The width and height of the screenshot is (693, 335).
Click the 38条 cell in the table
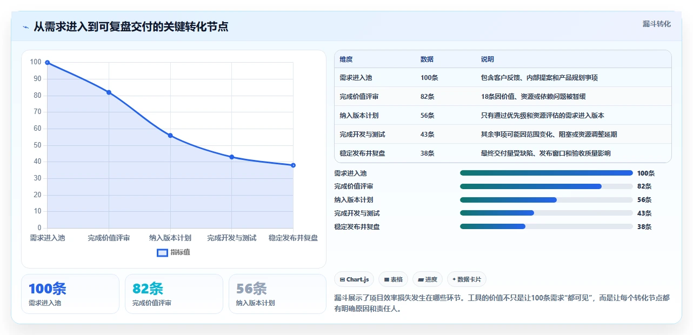tap(428, 153)
